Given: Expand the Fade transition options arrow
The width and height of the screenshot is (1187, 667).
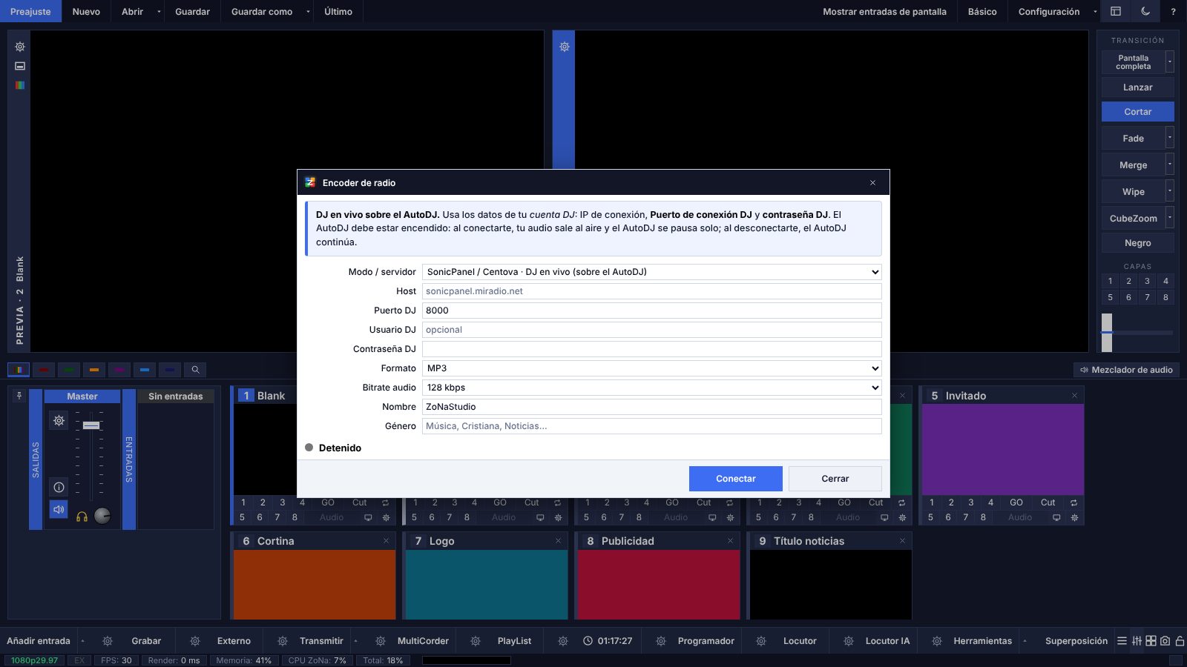Looking at the screenshot, I should (x=1170, y=138).
